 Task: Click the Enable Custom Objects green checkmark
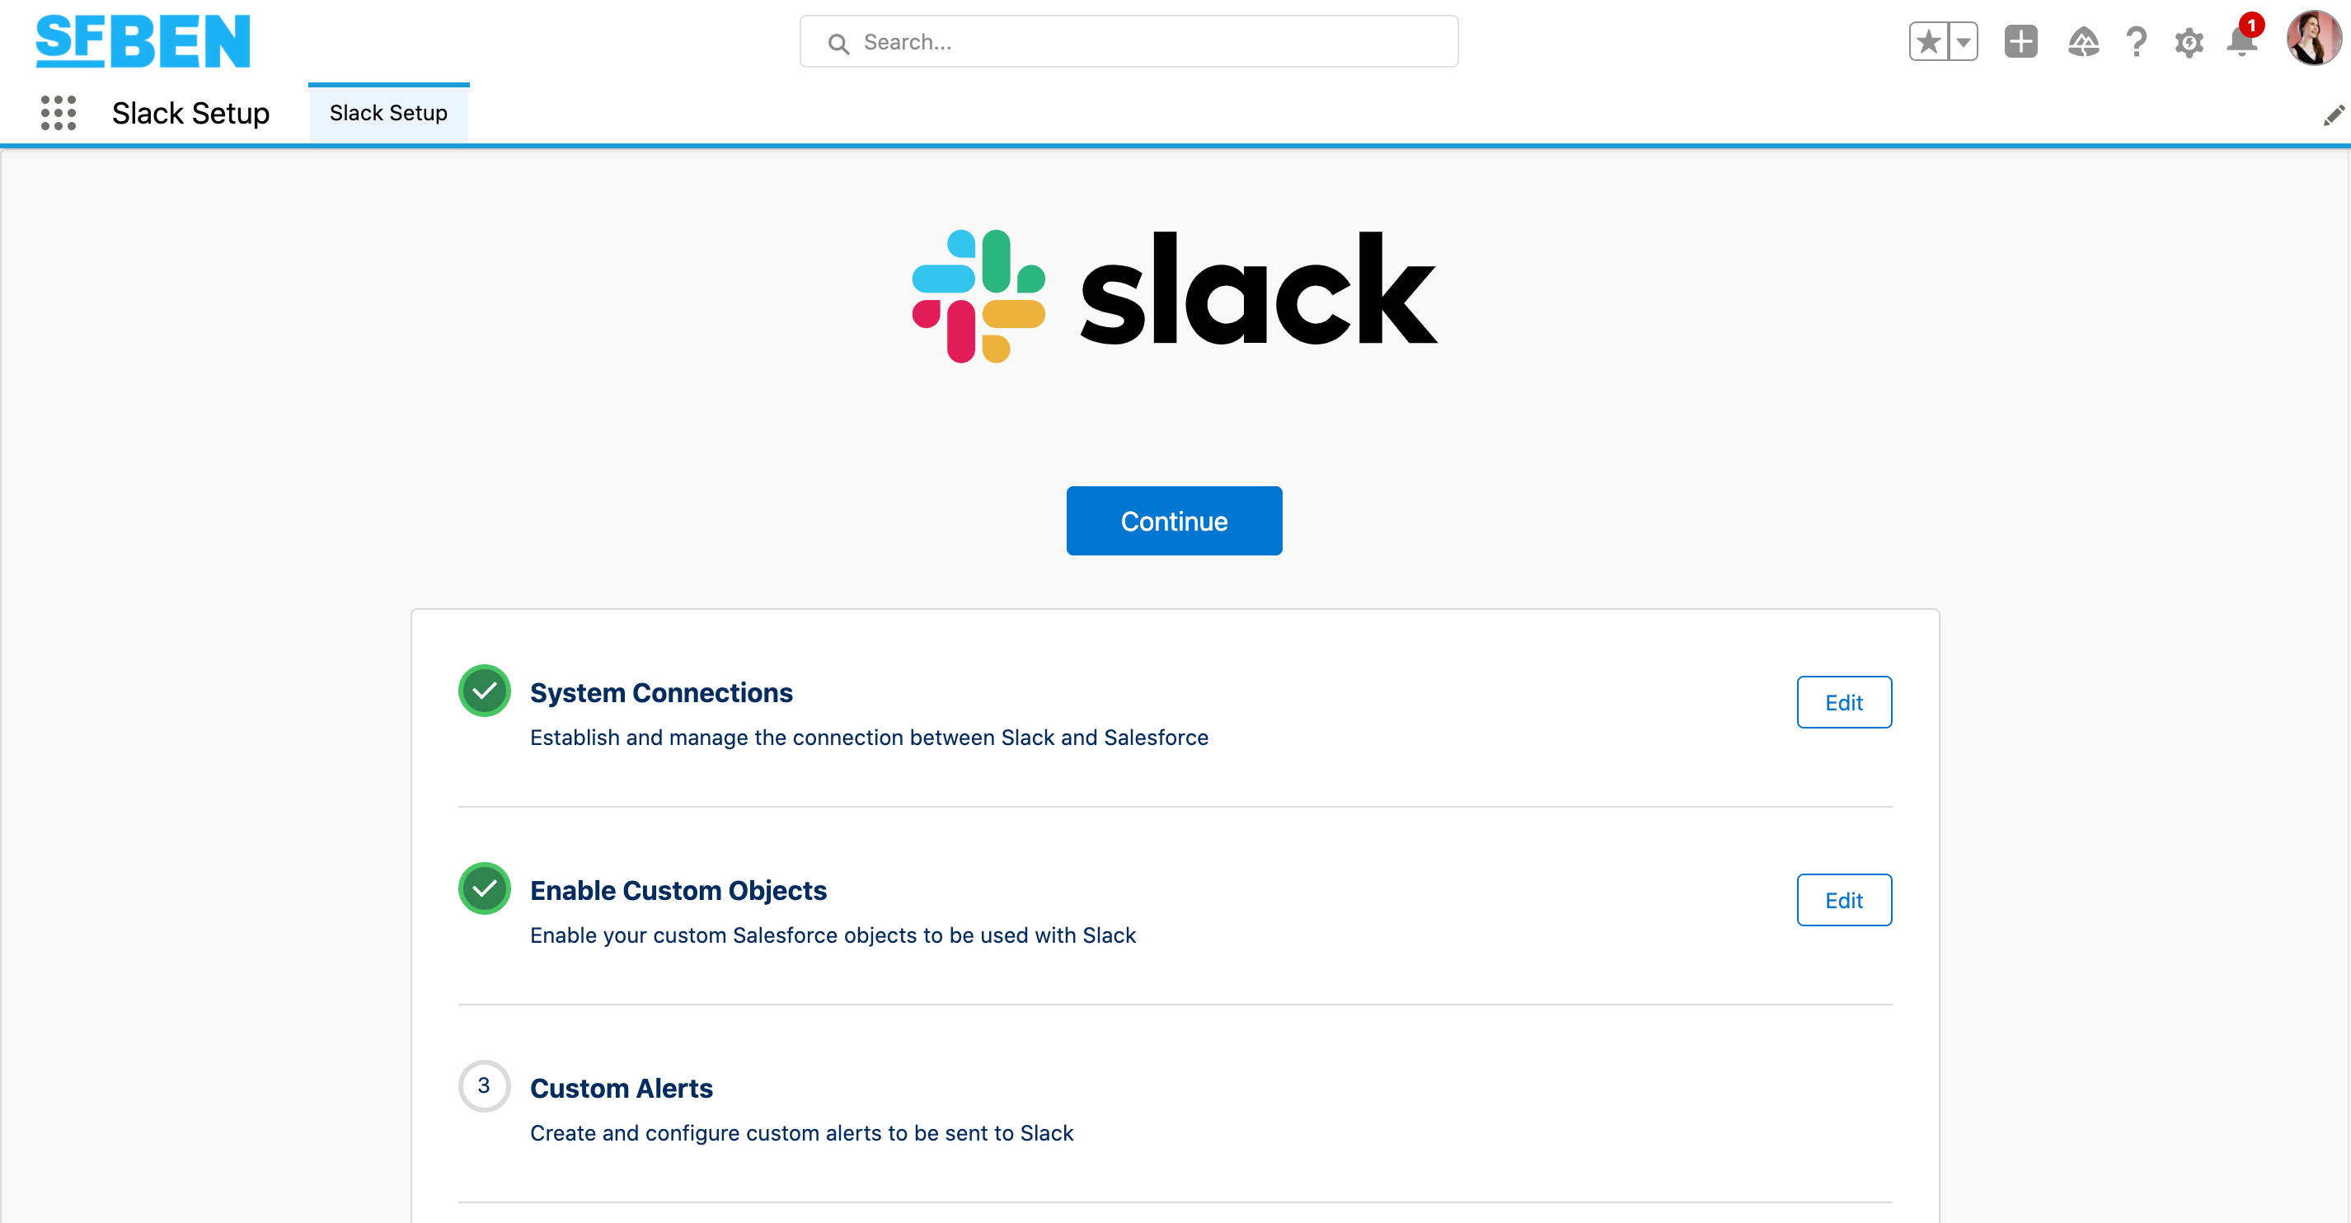point(484,889)
